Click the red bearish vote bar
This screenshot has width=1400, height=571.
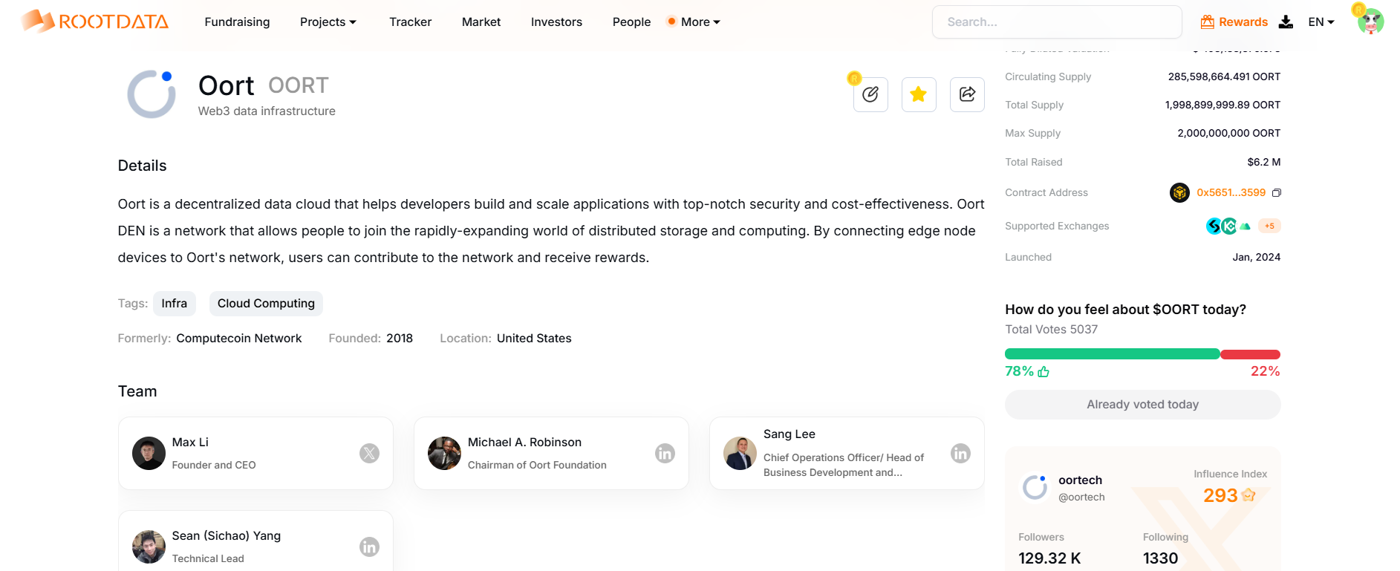(x=1250, y=354)
